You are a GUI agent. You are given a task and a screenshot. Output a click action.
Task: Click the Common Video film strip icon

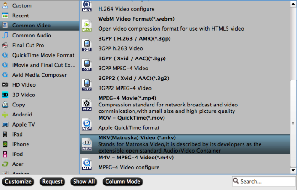coord(5,26)
